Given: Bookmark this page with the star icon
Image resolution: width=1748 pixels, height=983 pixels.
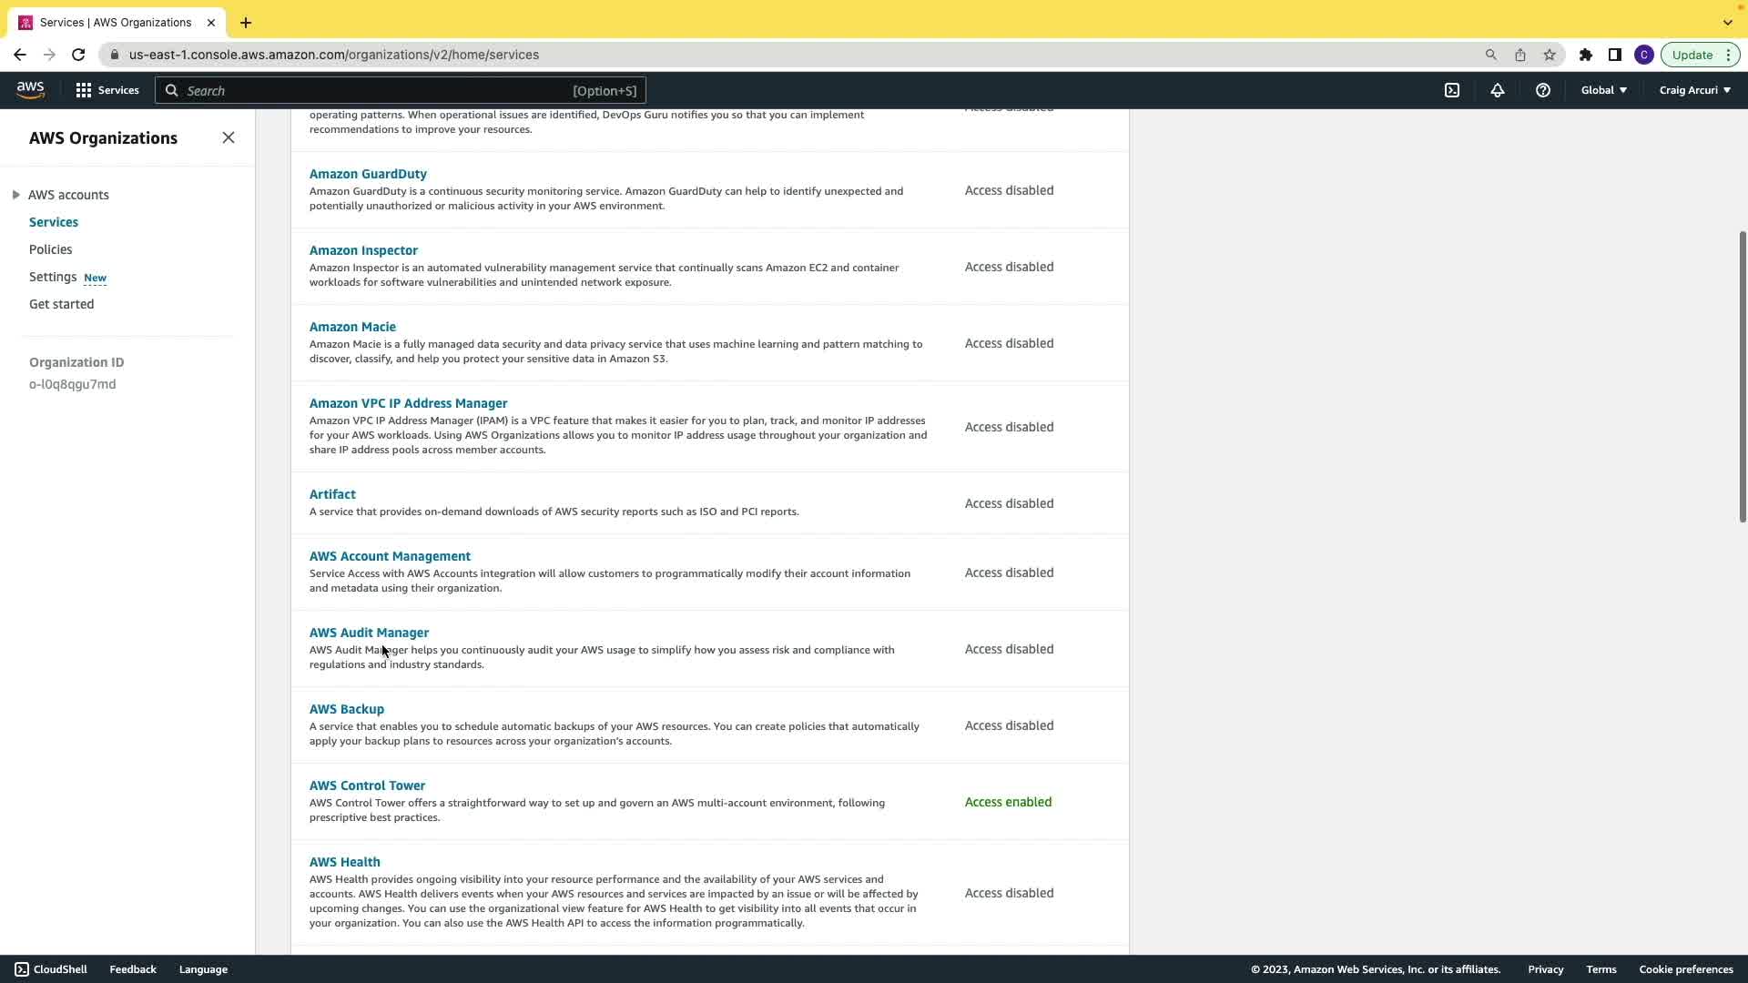Looking at the screenshot, I should pyautogui.click(x=1550, y=55).
